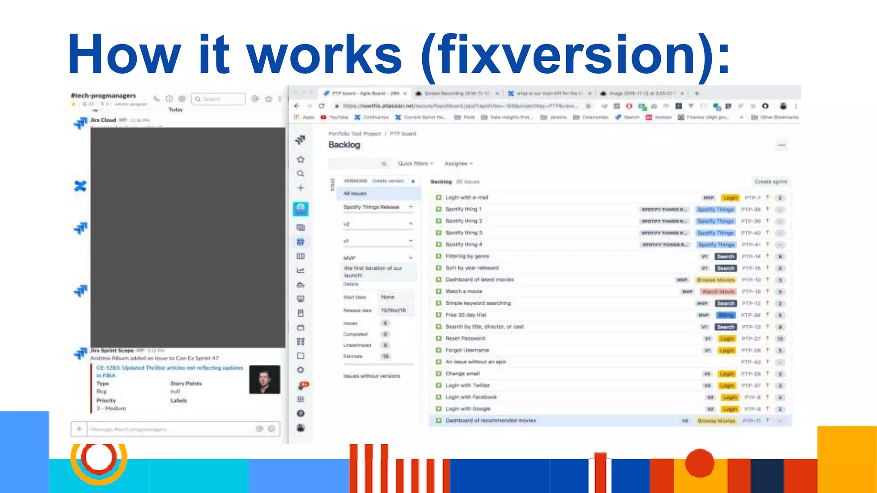The height and width of the screenshot is (493, 877).
Task: Toggle starred items star in Slack header
Action: coord(268,99)
